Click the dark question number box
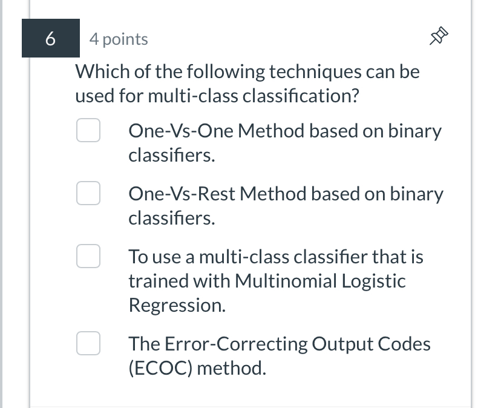501x408 pixels. click(50, 38)
